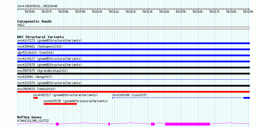Image resolution: width=258 pixels, height=127 pixels.
Task: Open the KIAA1211|NM_020722 gene label
Action: tap(33, 121)
